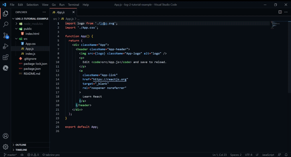291x157 pixels.
Task: Change end of line sequence LF
Action: coord(257,155)
